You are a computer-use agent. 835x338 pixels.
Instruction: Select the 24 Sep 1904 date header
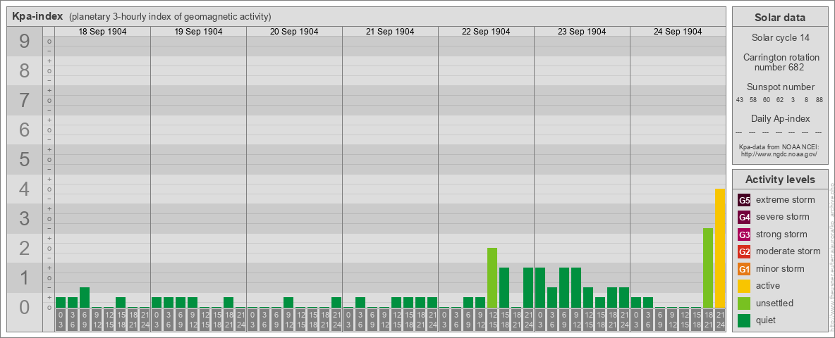[x=677, y=32]
